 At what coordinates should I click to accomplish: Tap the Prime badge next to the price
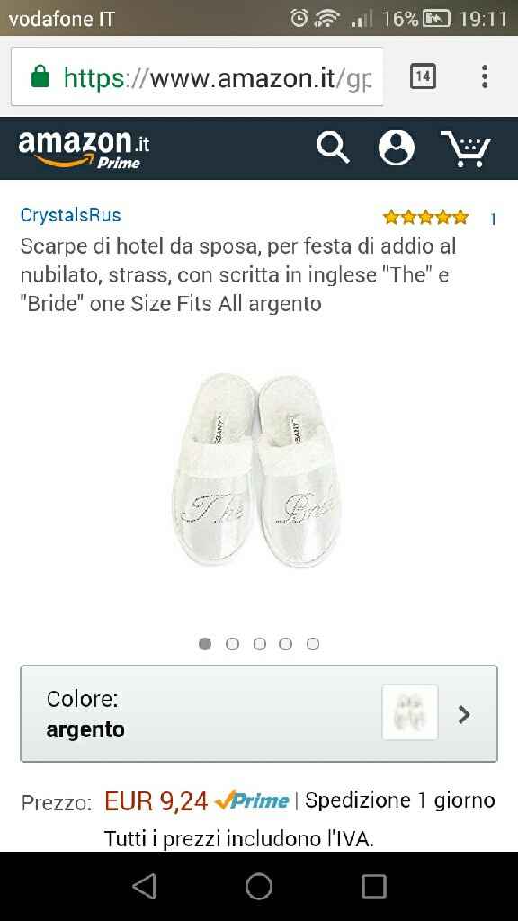254,800
